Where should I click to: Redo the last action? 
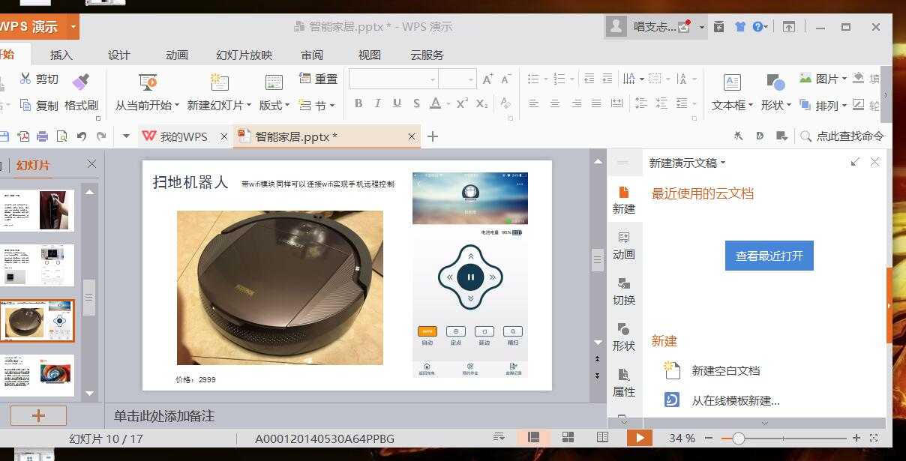101,136
